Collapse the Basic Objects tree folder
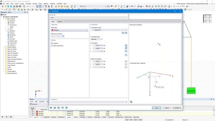The height and width of the screenshot is (121, 215). [x=4, y=19]
